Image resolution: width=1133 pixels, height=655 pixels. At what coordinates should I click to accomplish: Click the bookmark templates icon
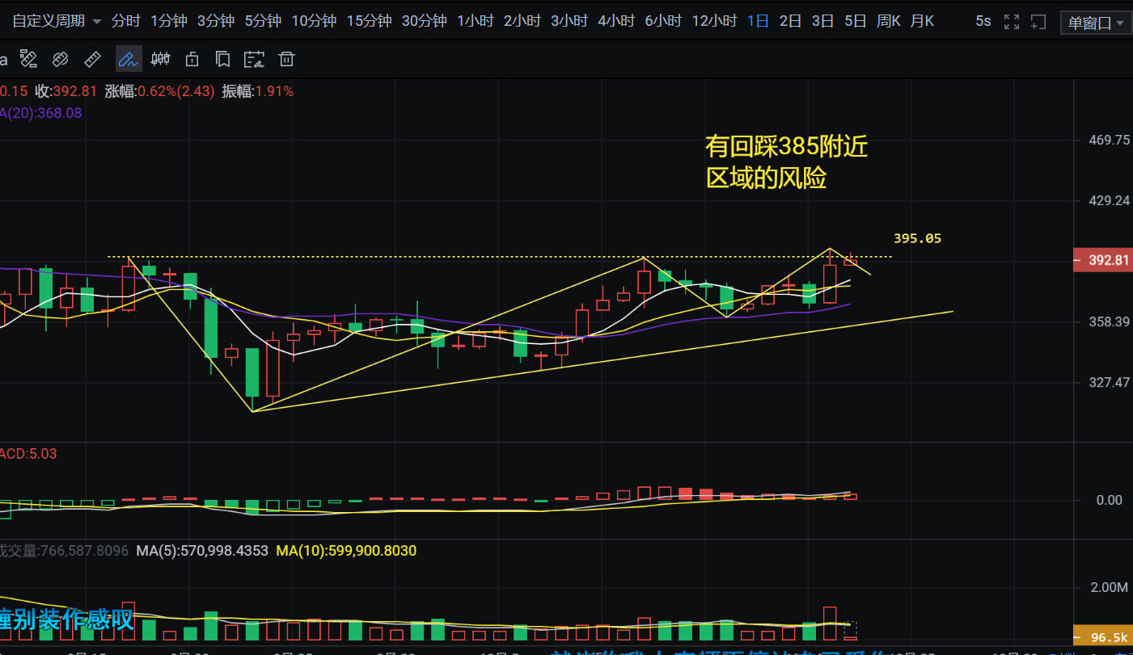click(x=222, y=58)
